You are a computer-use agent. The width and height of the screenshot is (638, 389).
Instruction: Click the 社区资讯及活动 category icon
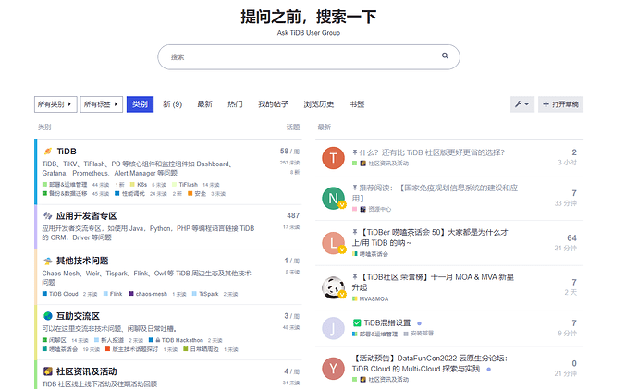coord(48,371)
